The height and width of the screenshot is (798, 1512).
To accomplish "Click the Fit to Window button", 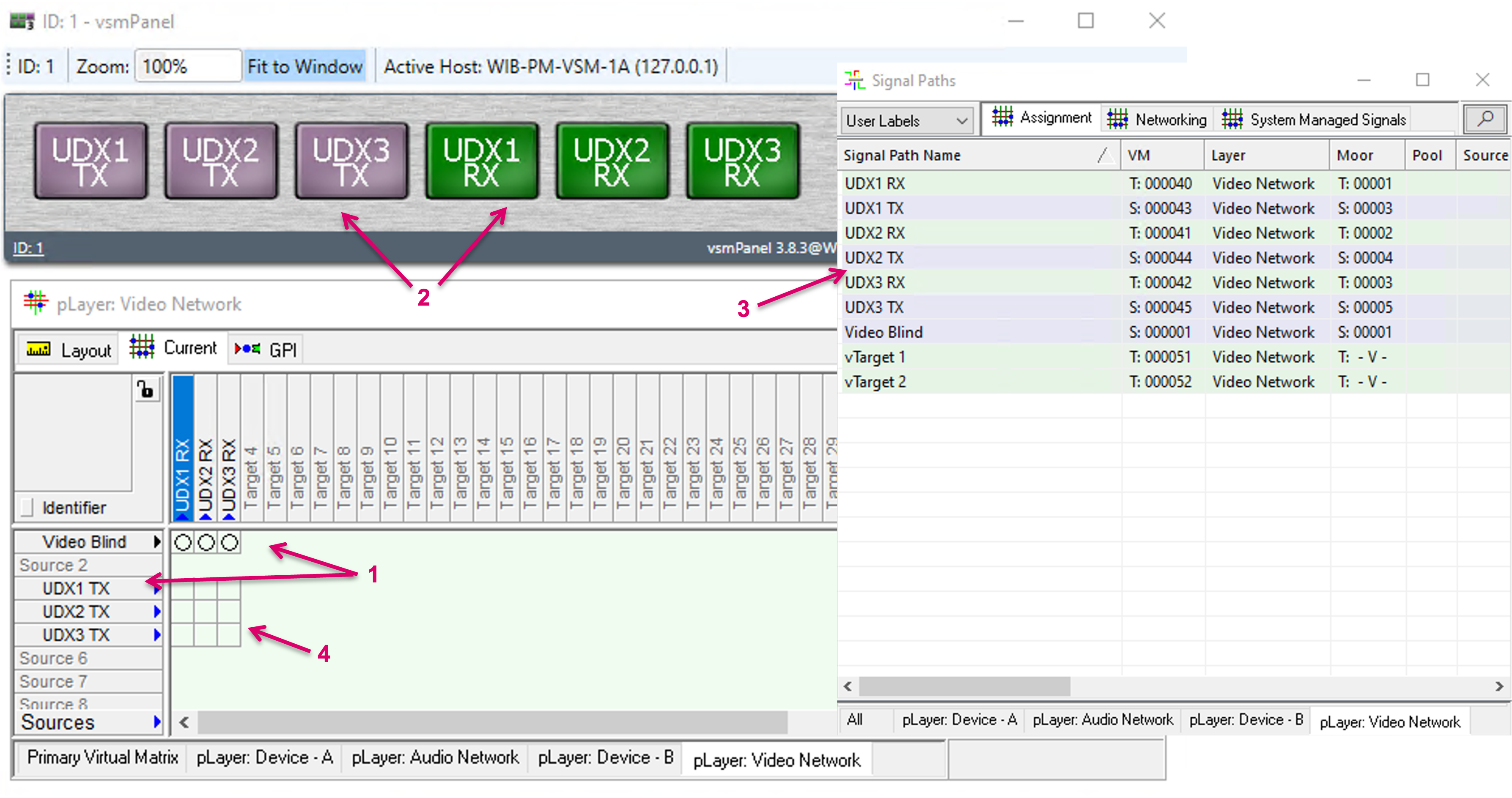I will click(x=305, y=66).
